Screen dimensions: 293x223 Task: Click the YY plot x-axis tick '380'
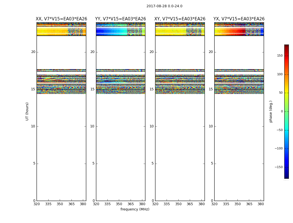(x=142, y=204)
